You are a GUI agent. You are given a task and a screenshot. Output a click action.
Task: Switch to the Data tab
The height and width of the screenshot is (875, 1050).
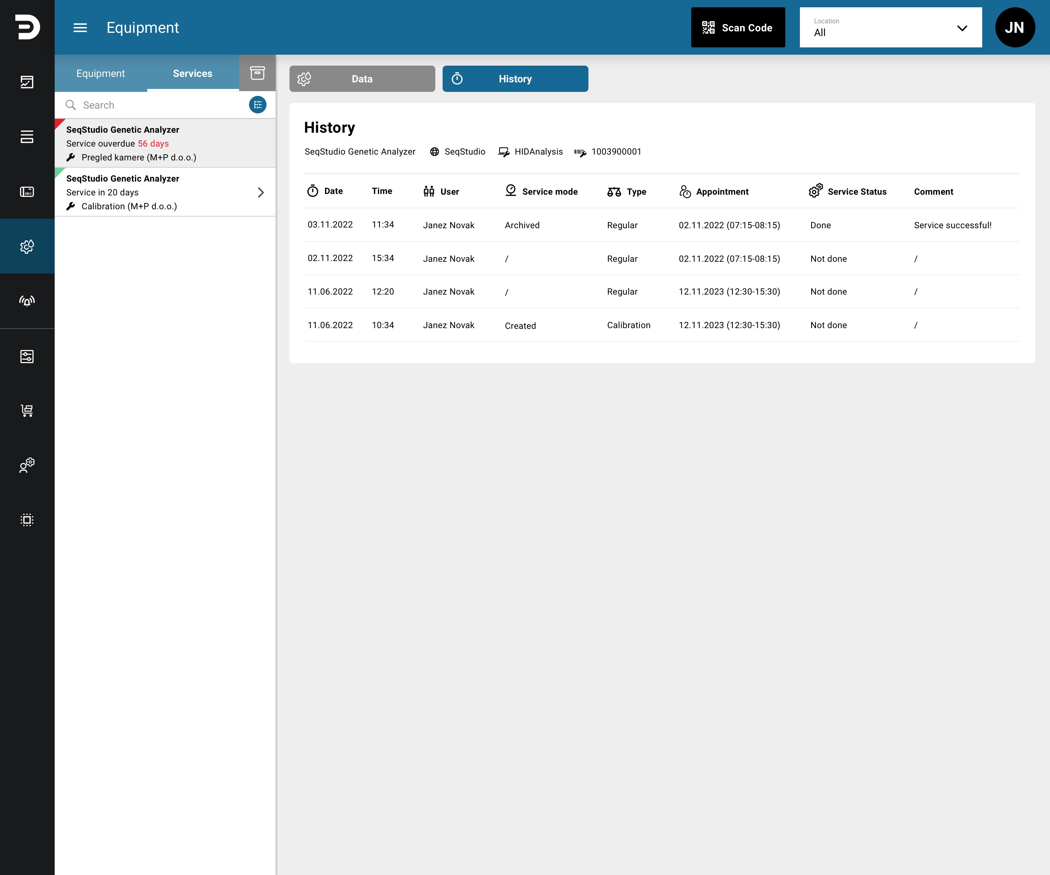(x=362, y=78)
